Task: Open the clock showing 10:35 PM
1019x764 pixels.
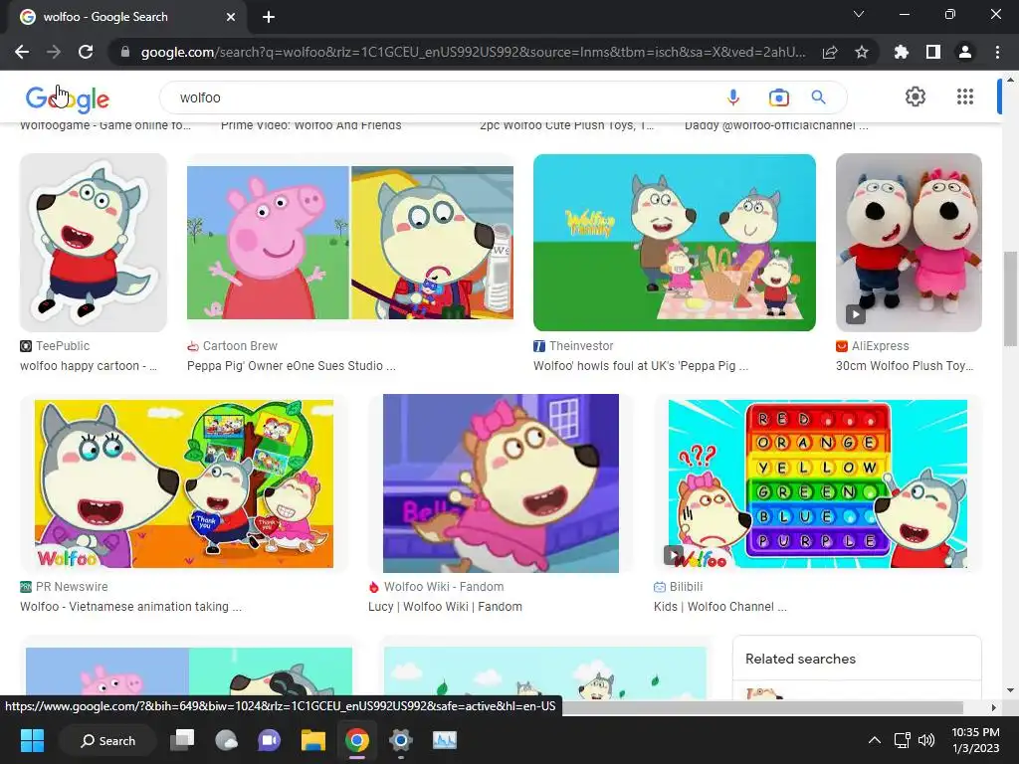Action: 975,740
